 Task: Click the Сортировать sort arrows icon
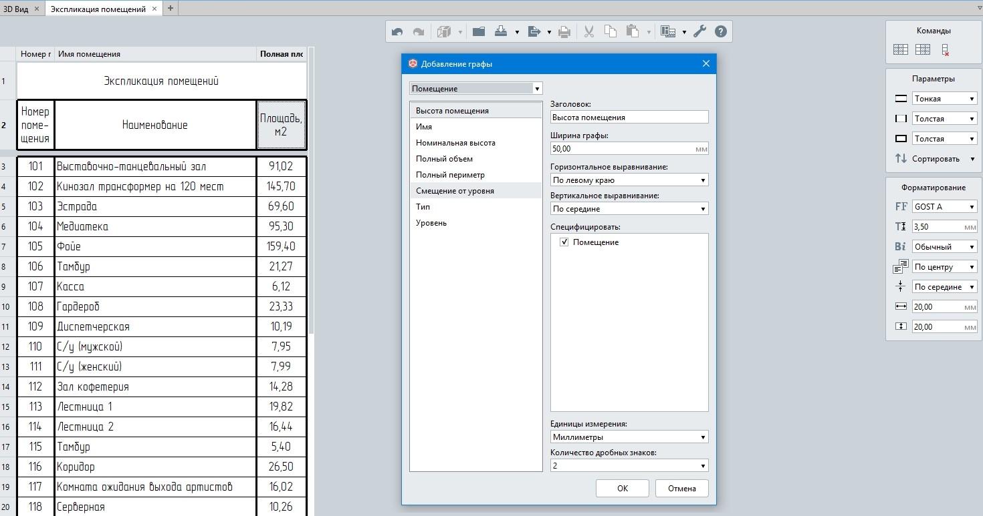click(x=901, y=159)
